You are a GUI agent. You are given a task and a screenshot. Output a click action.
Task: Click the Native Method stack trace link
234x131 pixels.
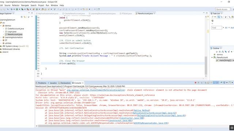pyautogui.click(x=141, y=110)
